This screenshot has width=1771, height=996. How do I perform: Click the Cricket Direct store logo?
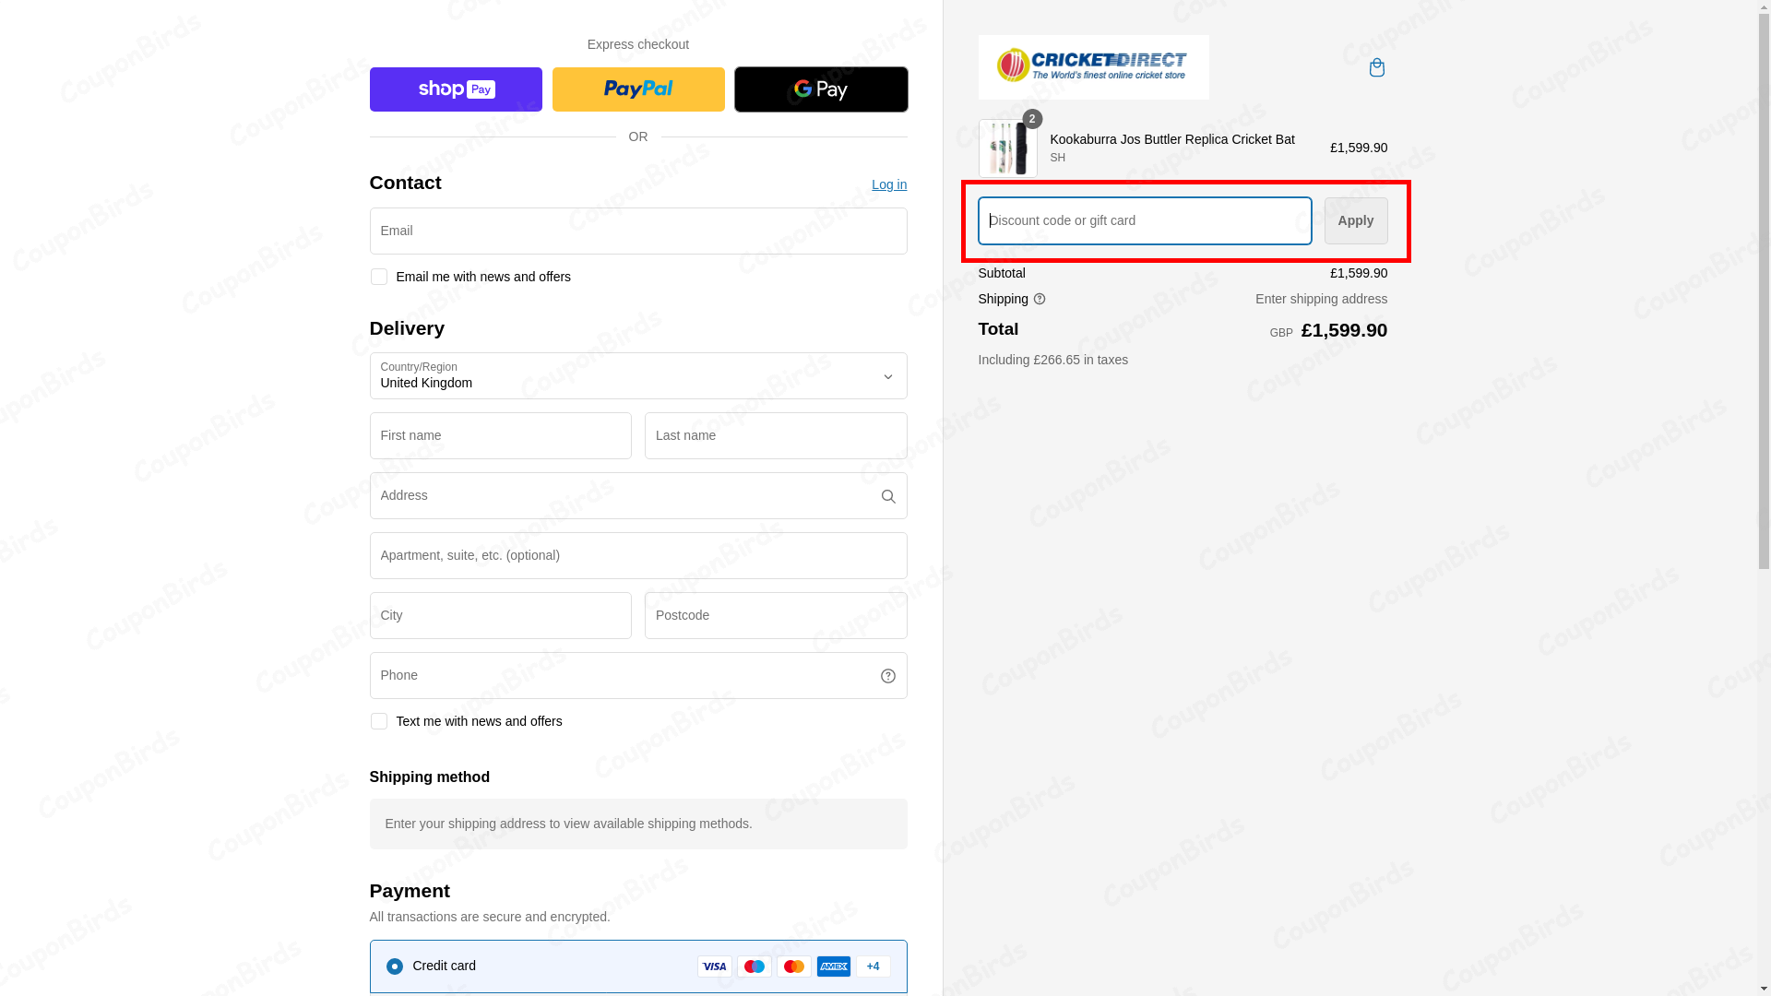click(1093, 66)
